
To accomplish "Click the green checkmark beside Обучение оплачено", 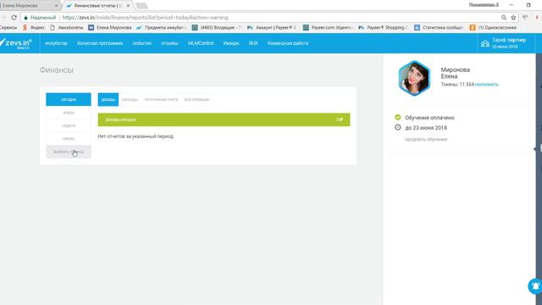I will point(398,117).
